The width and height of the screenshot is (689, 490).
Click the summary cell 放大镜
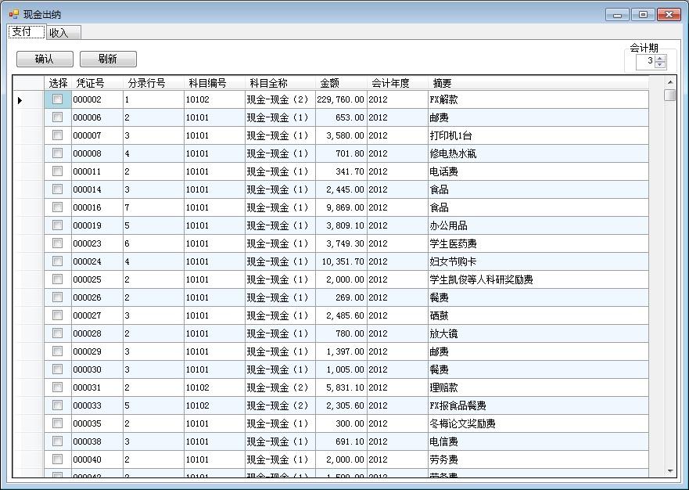538,333
